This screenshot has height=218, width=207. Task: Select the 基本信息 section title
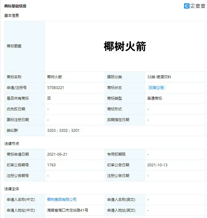pyautogui.click(x=12, y=16)
